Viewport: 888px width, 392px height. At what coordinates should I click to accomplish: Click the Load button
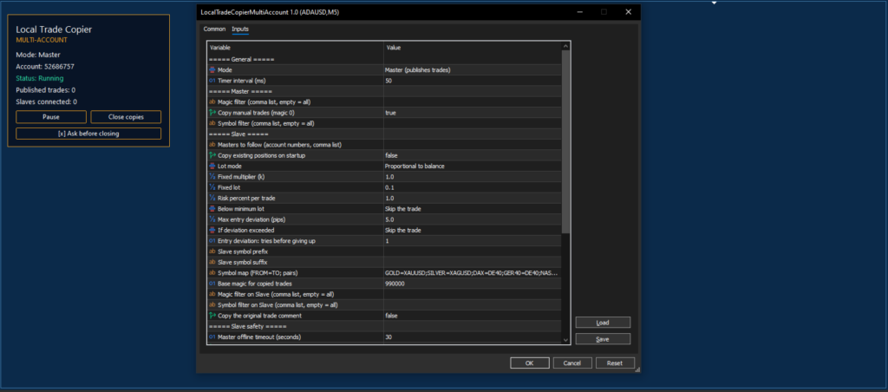[x=603, y=323]
